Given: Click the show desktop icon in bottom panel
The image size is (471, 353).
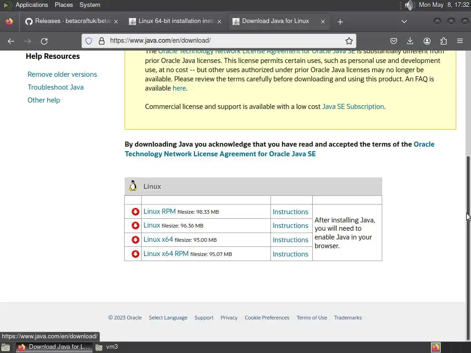Looking at the screenshot, I should click(6, 347).
